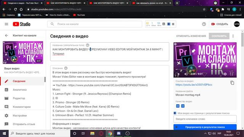Open the browser extensions puzzle icon
The image size is (244, 137).
click(223, 9)
